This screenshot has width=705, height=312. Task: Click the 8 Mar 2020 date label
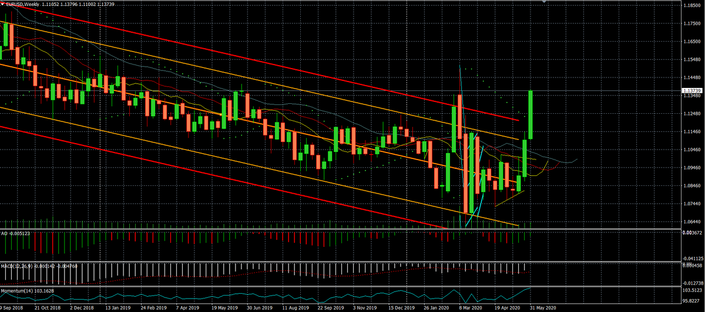[x=471, y=307]
